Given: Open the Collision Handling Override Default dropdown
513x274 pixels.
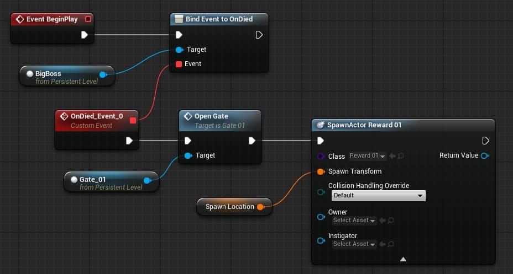Looking at the screenshot, I should [379, 195].
